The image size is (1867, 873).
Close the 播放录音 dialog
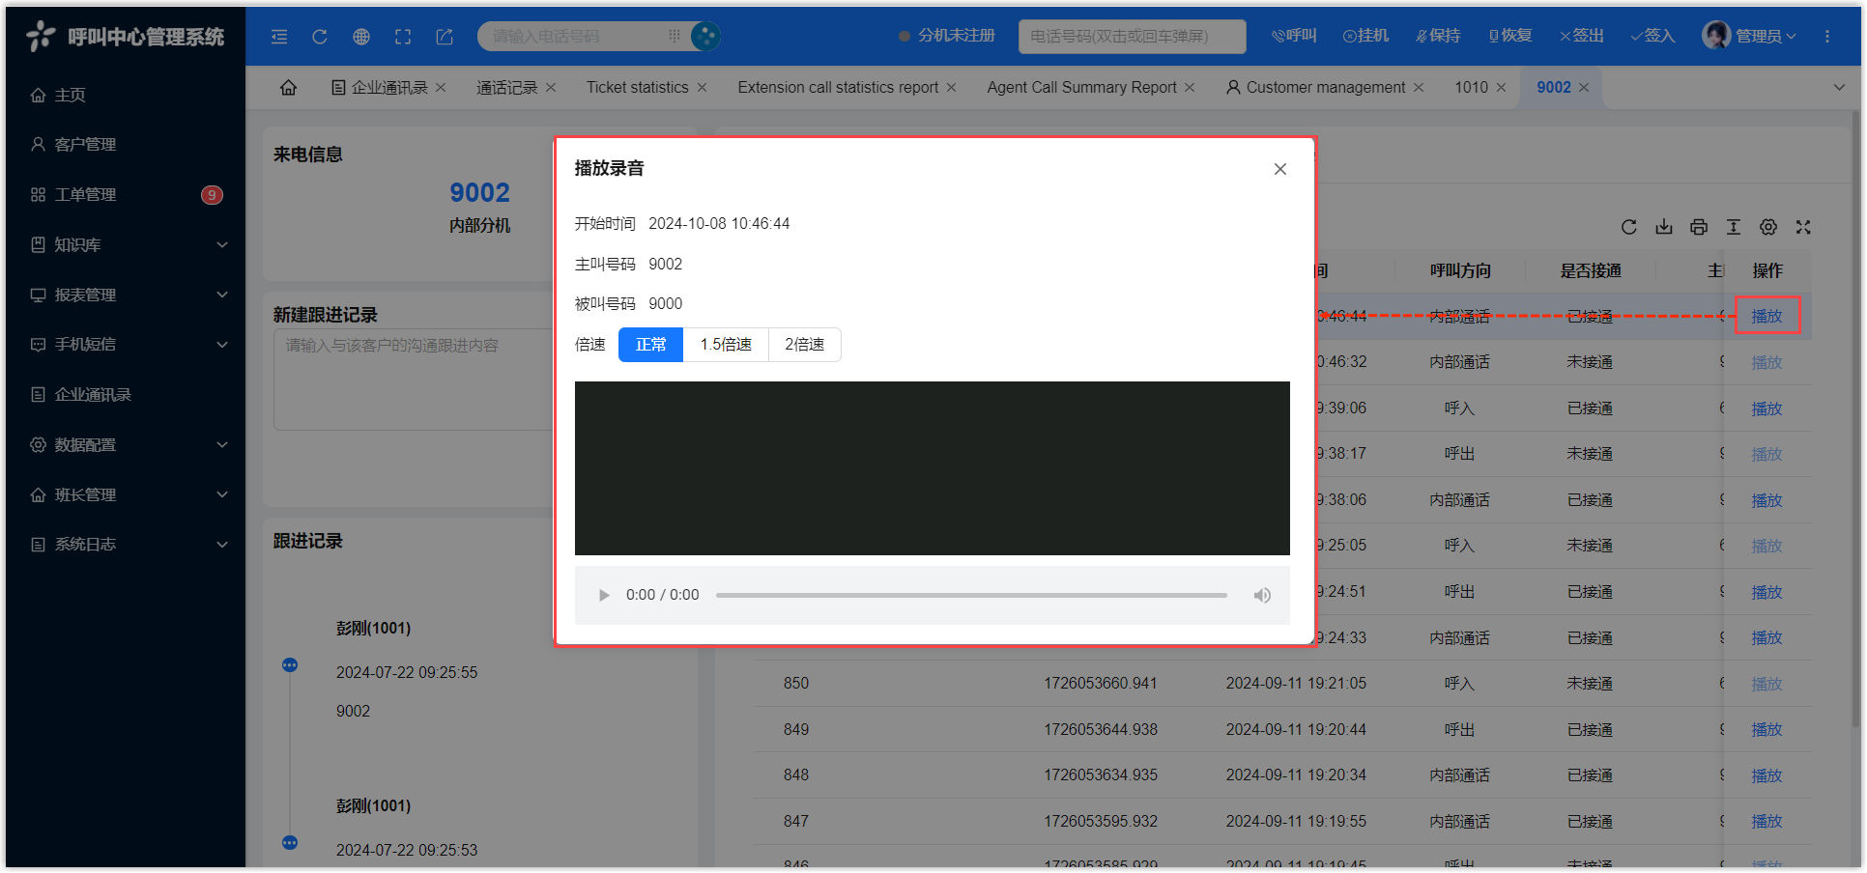click(1280, 169)
